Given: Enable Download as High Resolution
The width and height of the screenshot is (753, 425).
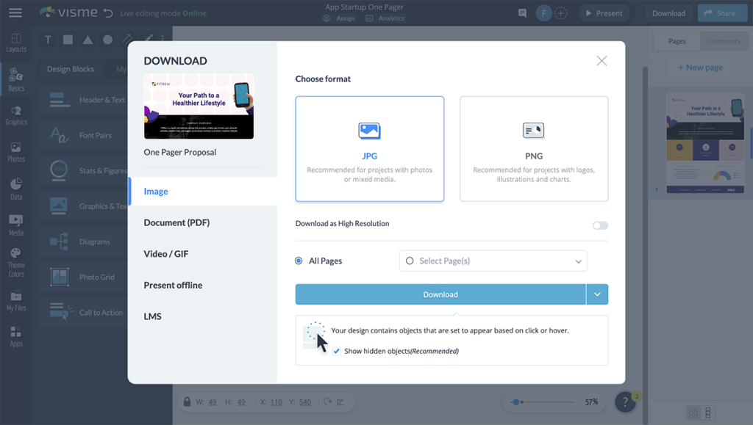Looking at the screenshot, I should click(599, 226).
